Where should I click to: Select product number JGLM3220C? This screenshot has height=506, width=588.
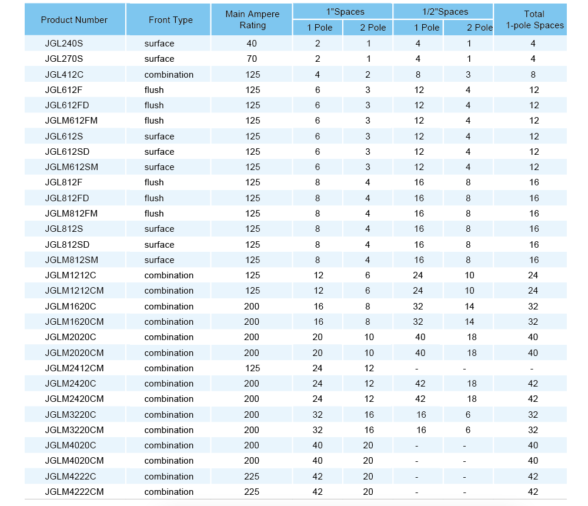pos(71,415)
